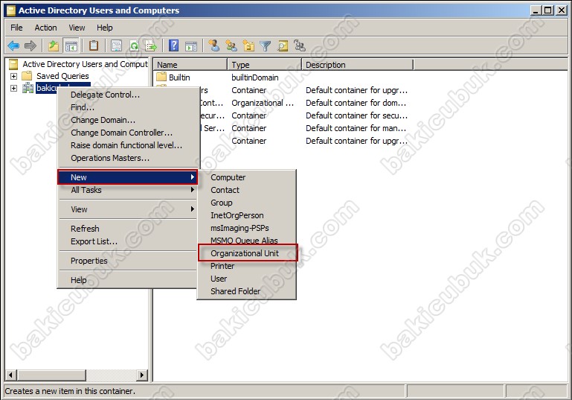Viewport: 572px width, 400px height.
Task: Expand the Saved Queries tree node
Action: pos(13,76)
